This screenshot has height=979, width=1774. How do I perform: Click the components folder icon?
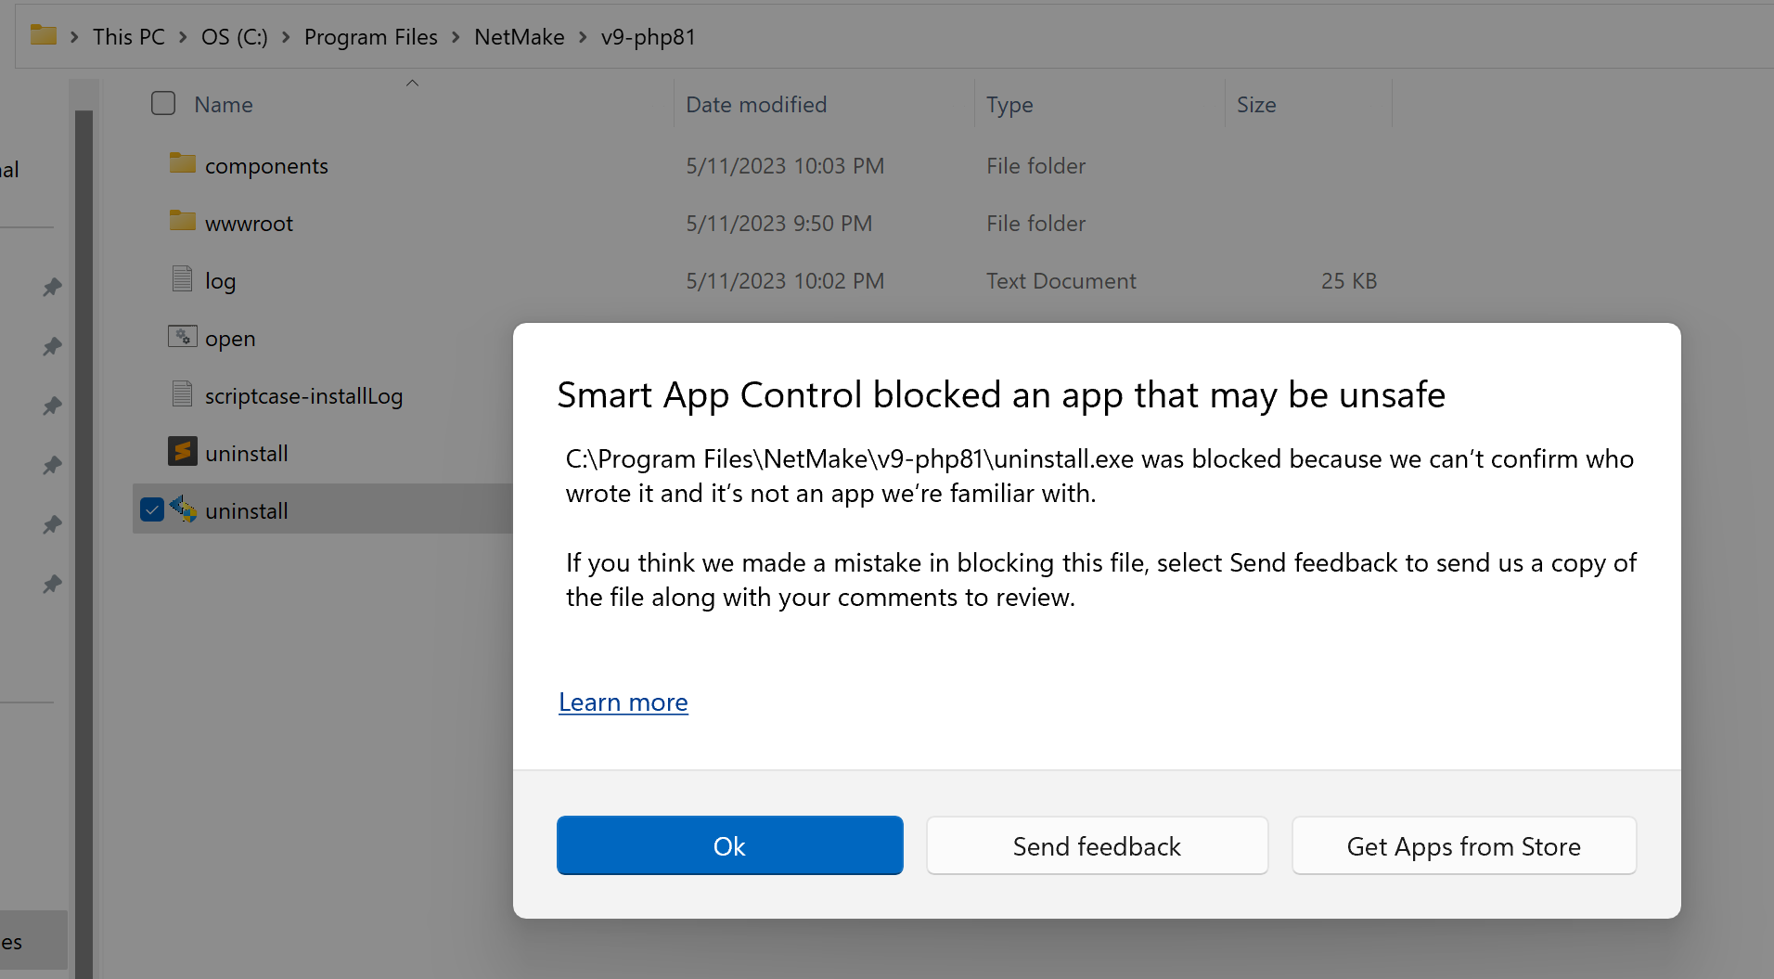(x=183, y=164)
